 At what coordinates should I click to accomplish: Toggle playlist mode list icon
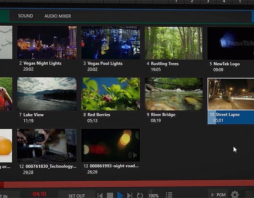click(x=169, y=195)
